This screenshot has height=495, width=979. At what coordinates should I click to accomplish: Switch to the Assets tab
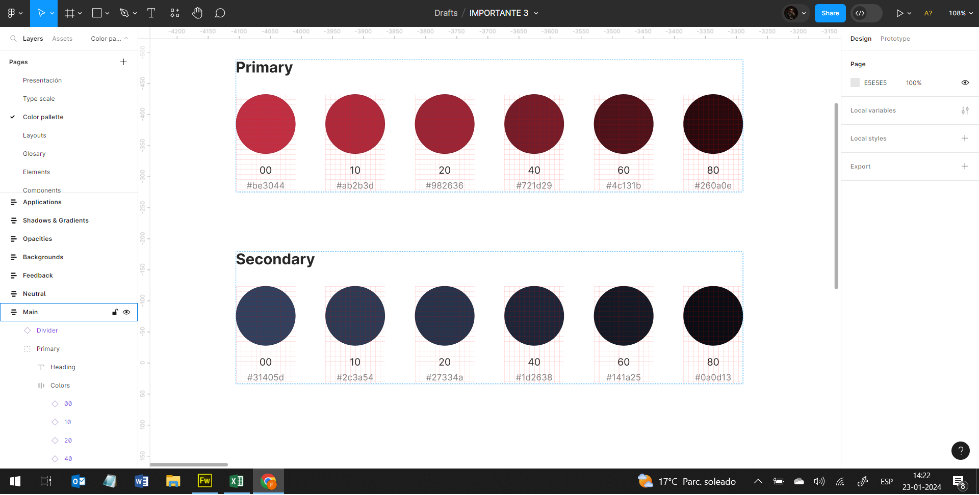click(62, 39)
